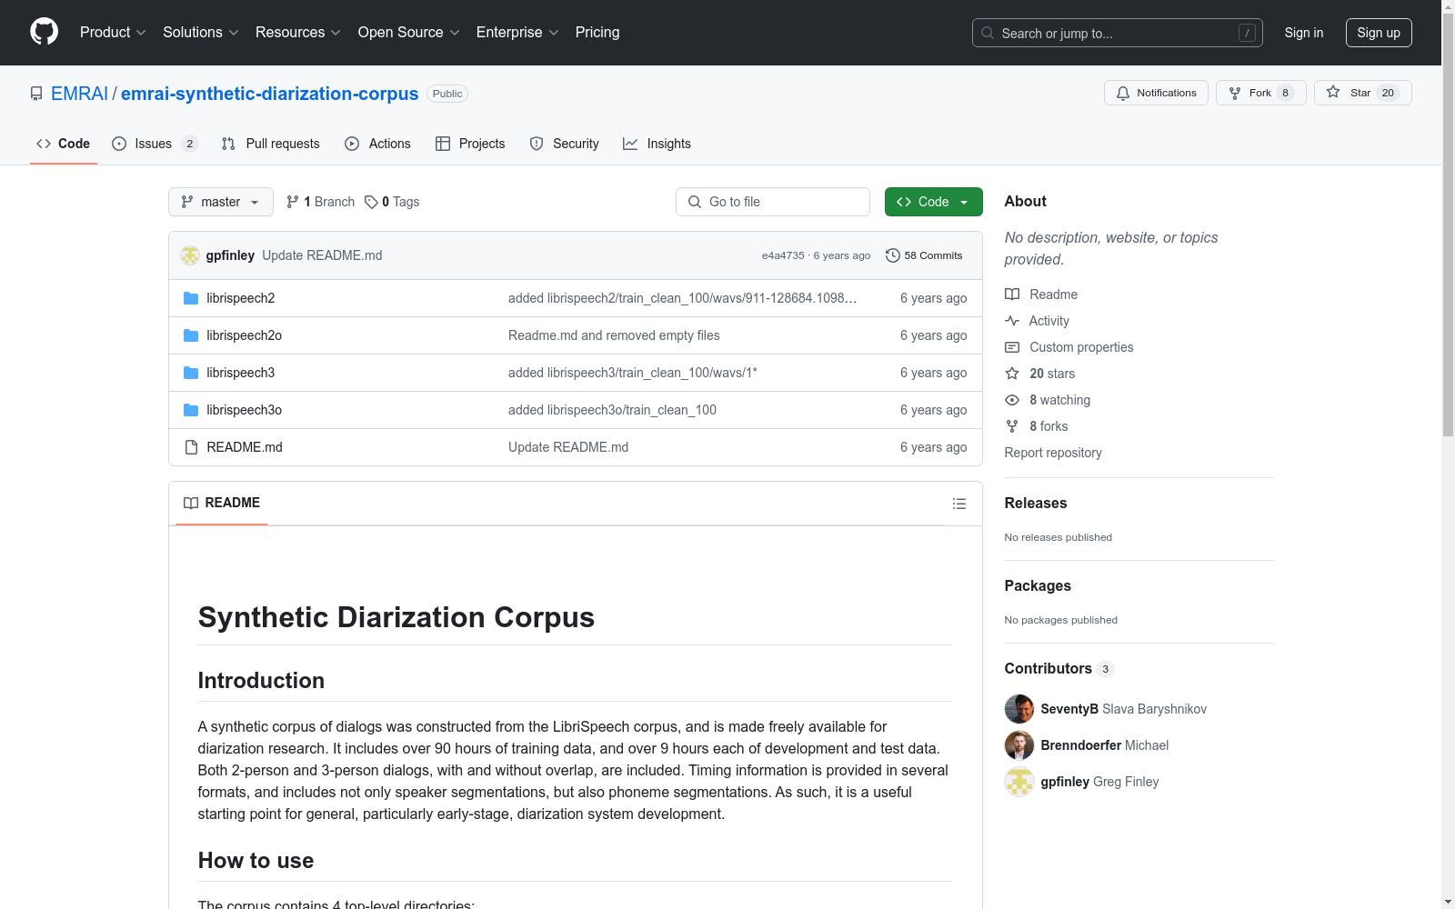This screenshot has width=1455, height=909.
Task: Click the magnifier icon in Go to file
Action: (x=695, y=202)
